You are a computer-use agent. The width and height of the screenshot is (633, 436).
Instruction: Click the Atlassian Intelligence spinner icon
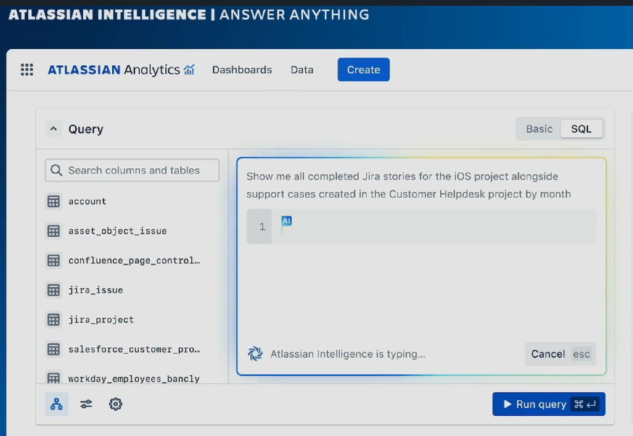[x=255, y=354]
